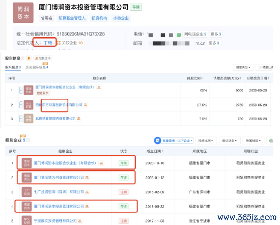280x225 pixels.
Task: Sort by 认缴出资额(万元) column
Action: [x=227, y=78]
